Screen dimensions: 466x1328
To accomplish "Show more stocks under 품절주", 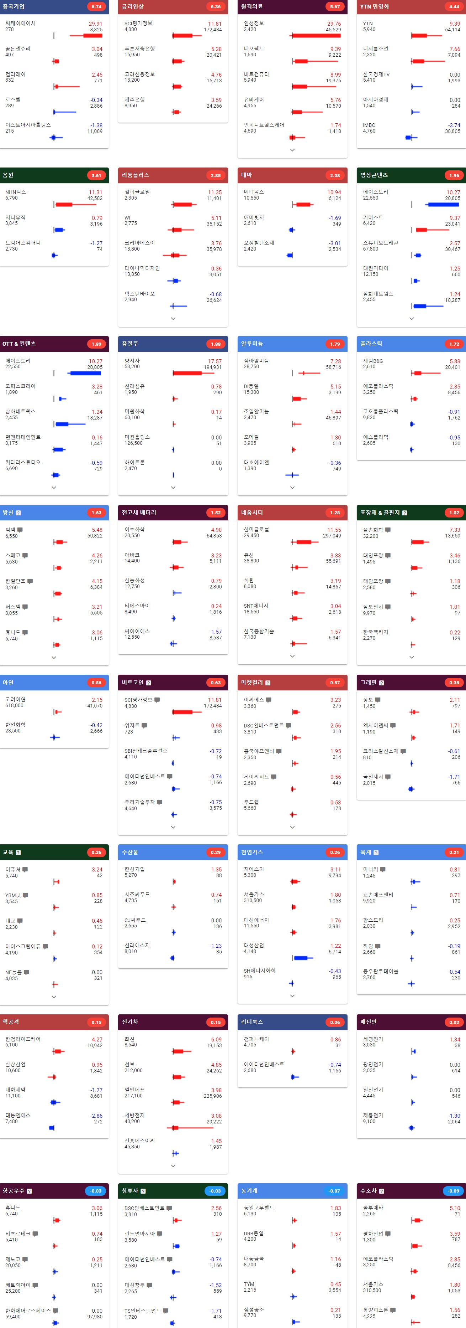I will pyautogui.click(x=173, y=487).
